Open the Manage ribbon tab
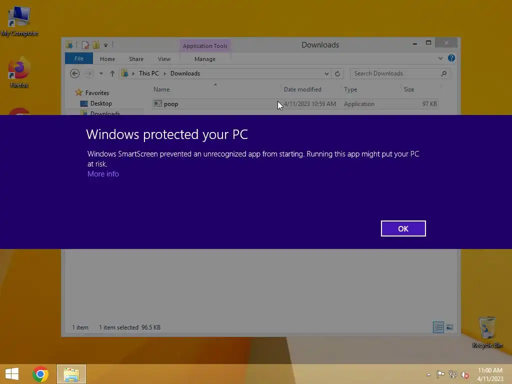 pos(205,59)
